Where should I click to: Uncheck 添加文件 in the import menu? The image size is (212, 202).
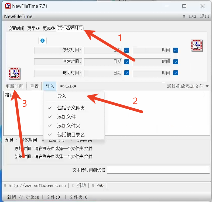74,117
